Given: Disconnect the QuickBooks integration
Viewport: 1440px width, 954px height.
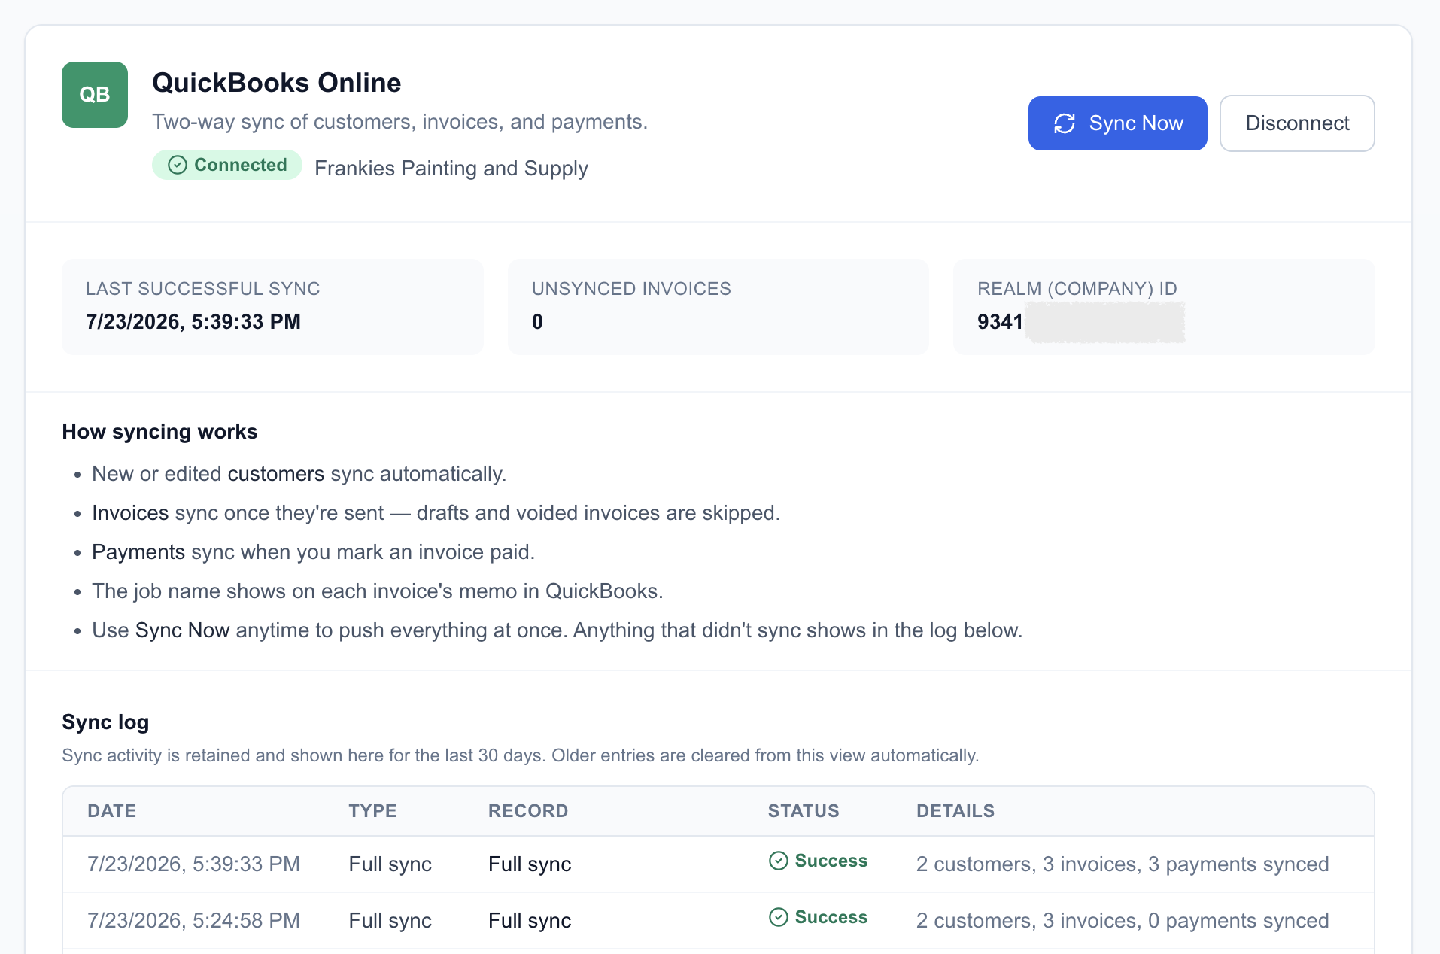Looking at the screenshot, I should point(1297,123).
